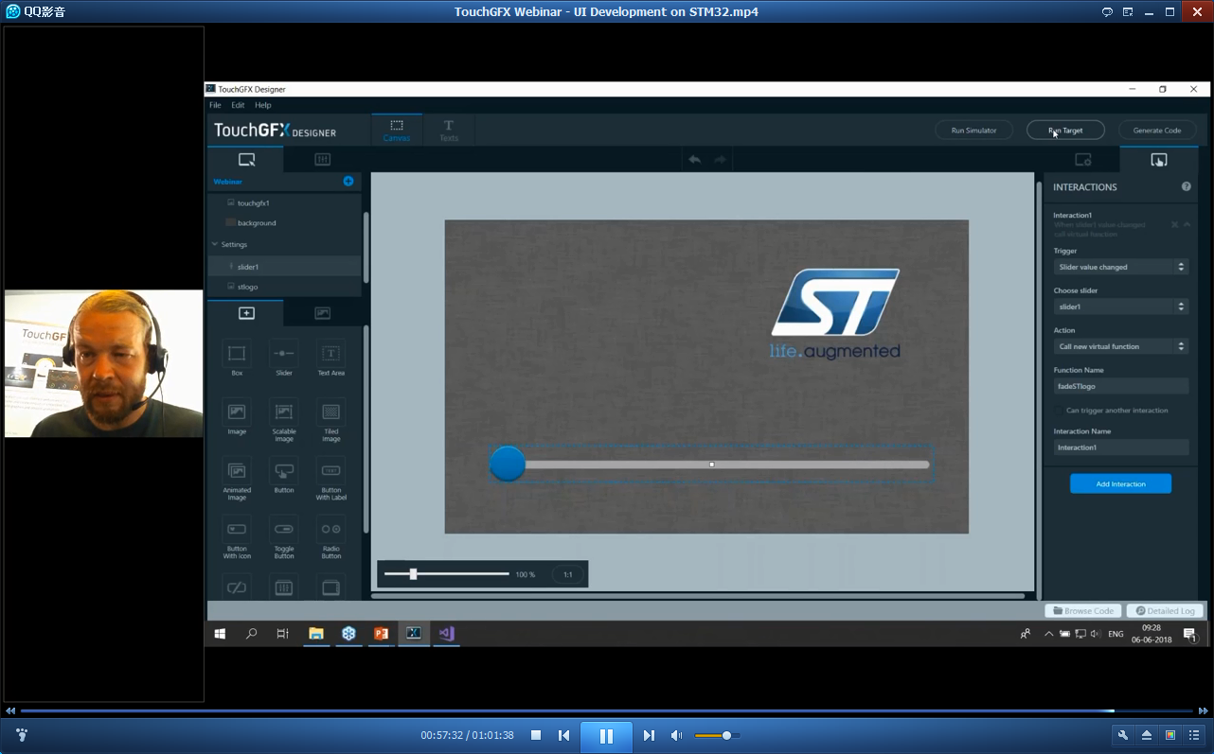
Task: Switch to the Texts tab
Action: click(x=449, y=131)
